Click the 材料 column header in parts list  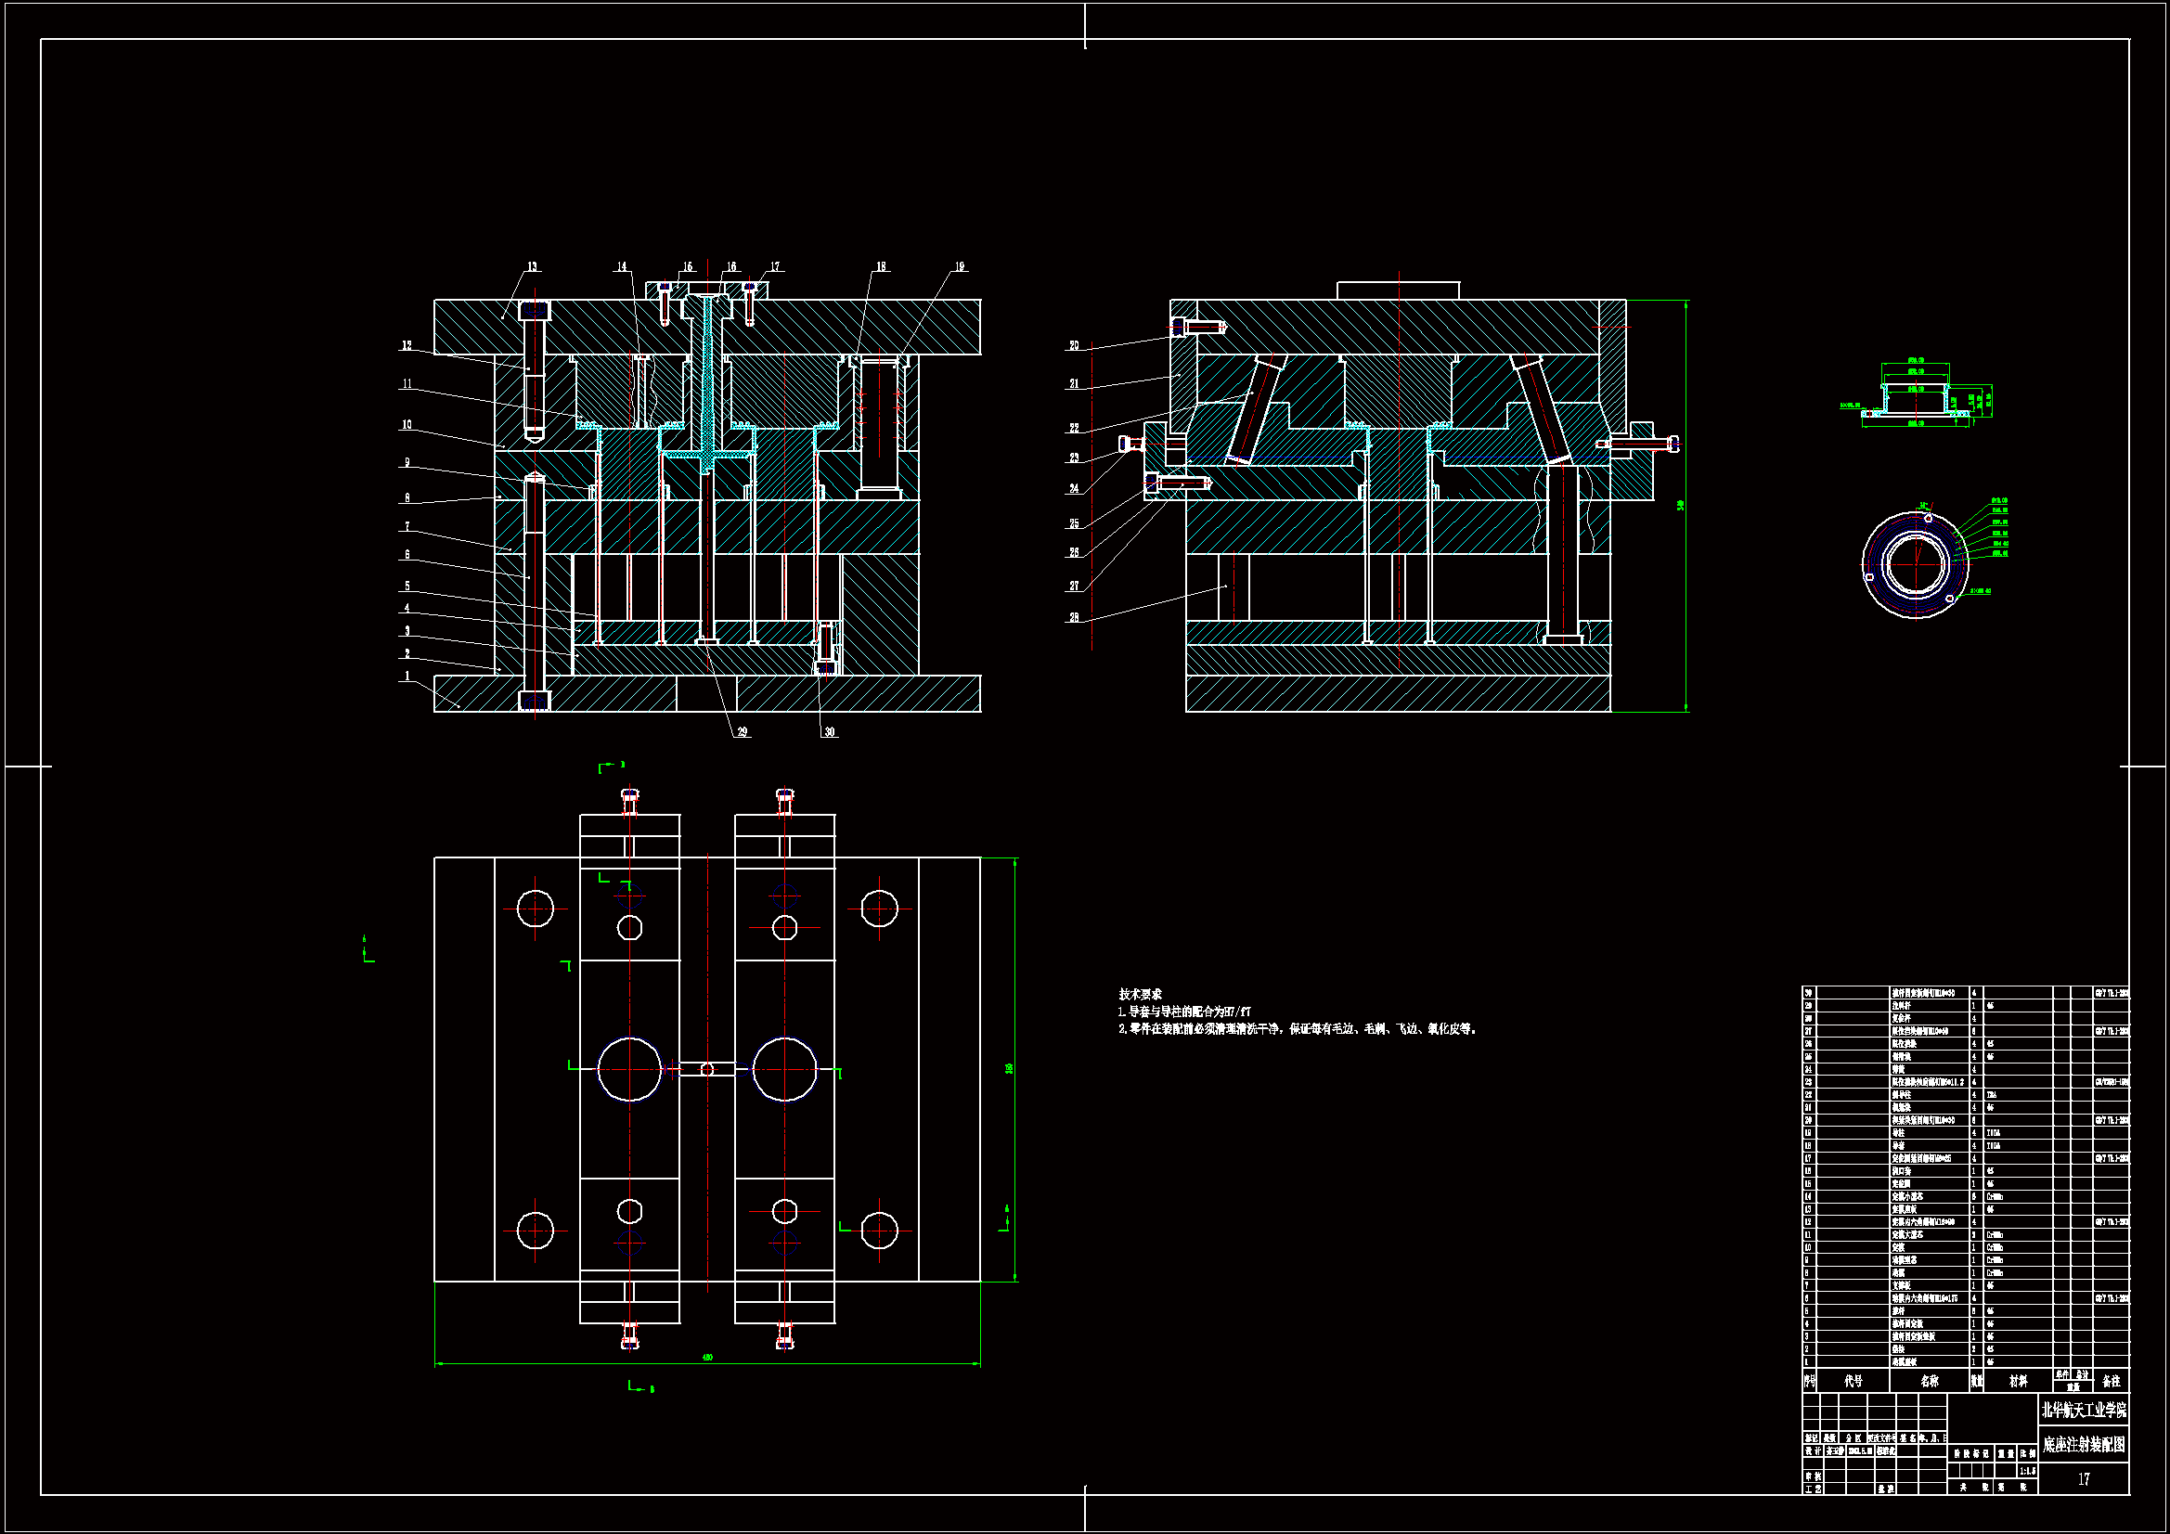coord(2018,1381)
